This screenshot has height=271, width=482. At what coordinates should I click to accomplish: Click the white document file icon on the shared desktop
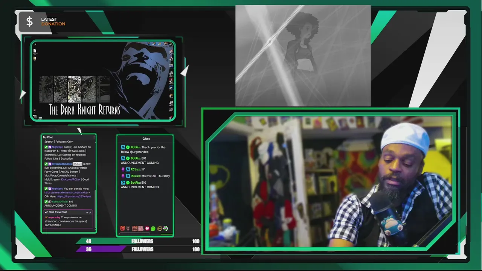point(35,51)
